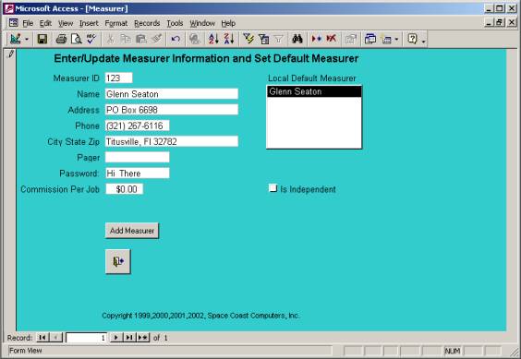Click the Print icon

tap(61, 39)
